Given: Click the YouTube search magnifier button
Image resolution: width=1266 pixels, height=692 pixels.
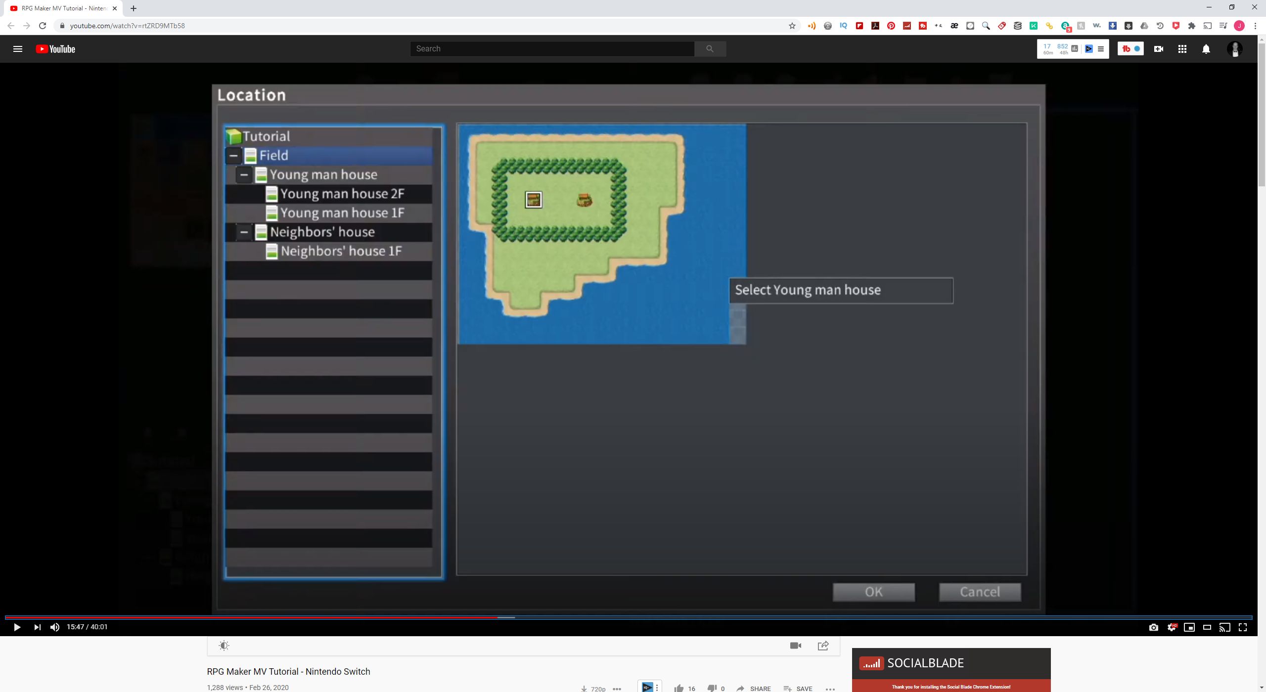Looking at the screenshot, I should 710,49.
